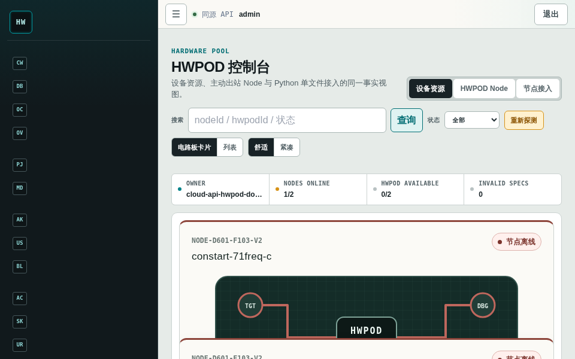Click the NODES ONLINE 1/2 stat
575x359 pixels.
tap(318, 190)
